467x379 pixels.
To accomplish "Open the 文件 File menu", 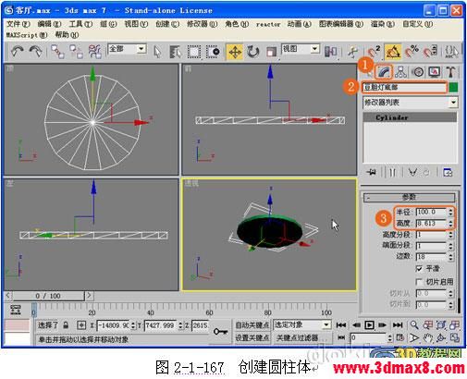I will coord(18,24).
